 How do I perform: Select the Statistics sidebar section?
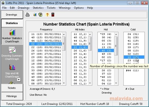point(12,23)
